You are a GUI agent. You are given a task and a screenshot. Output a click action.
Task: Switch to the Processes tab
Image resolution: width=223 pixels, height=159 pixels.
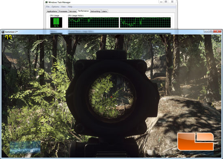[x=63, y=11]
